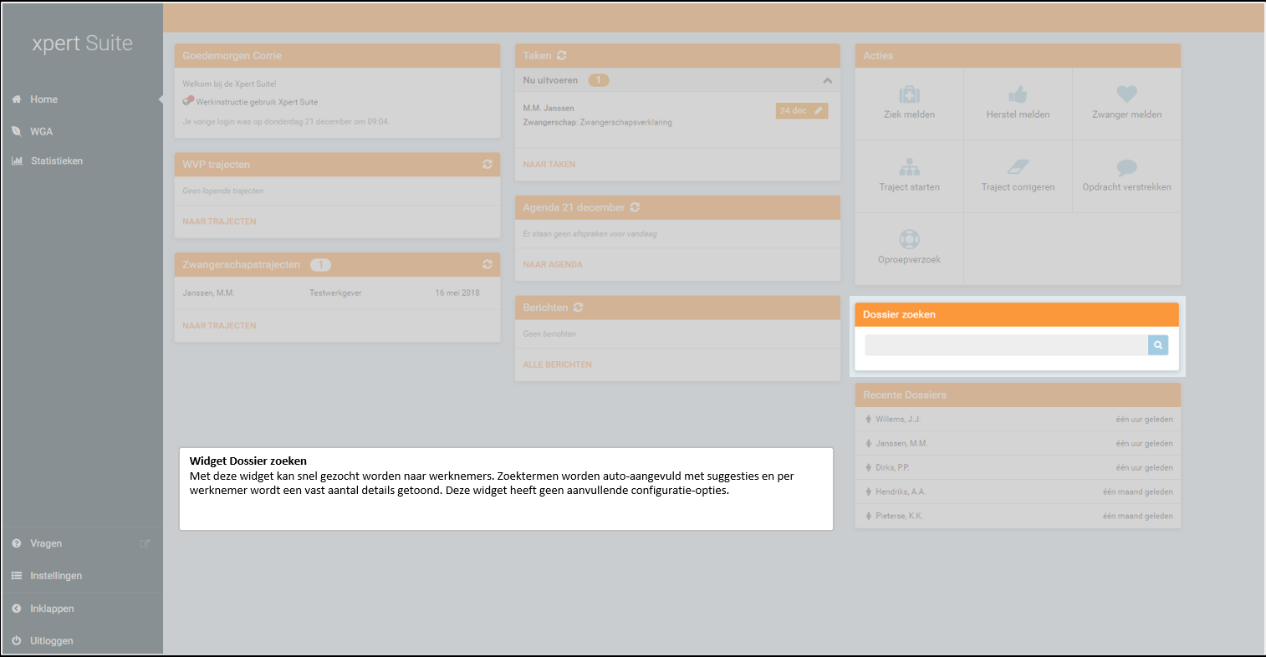The image size is (1266, 657).
Task: Refresh the Agenda 21 december widget
Action: [635, 207]
